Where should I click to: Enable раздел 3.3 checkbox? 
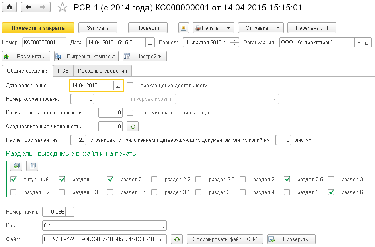[62, 192]
